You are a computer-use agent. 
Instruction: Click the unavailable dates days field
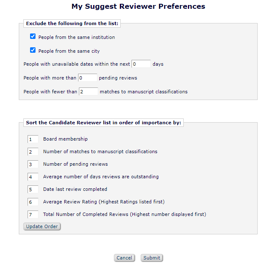click(141, 64)
